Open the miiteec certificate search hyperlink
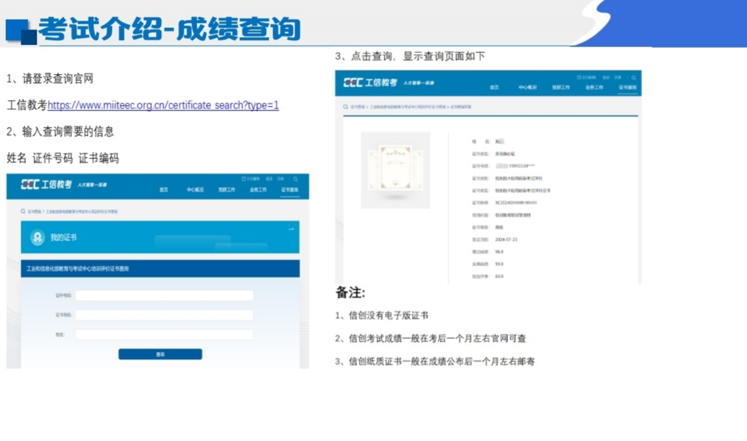Viewport: 747px width, 441px height. pos(163,105)
